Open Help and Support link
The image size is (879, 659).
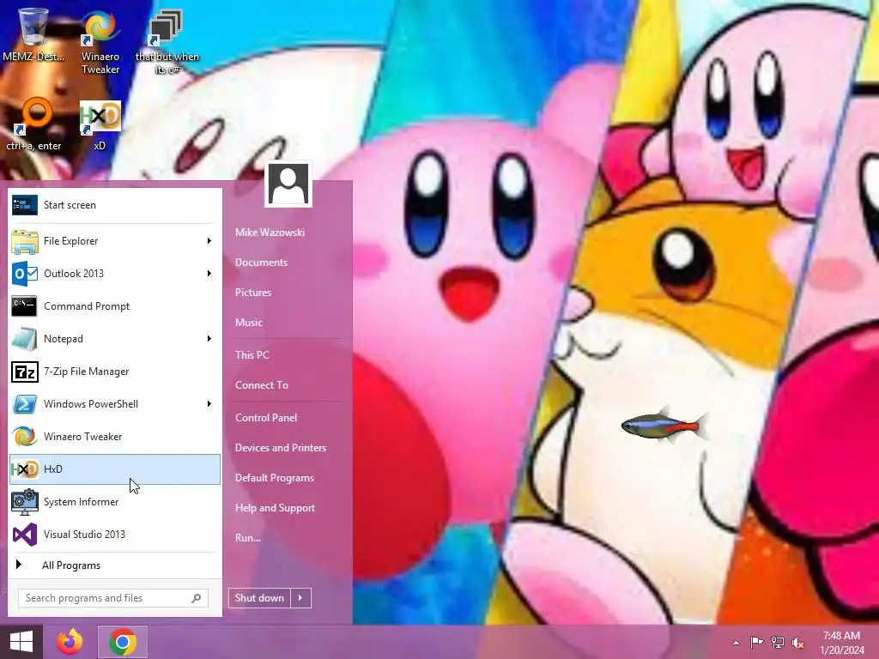tap(275, 508)
